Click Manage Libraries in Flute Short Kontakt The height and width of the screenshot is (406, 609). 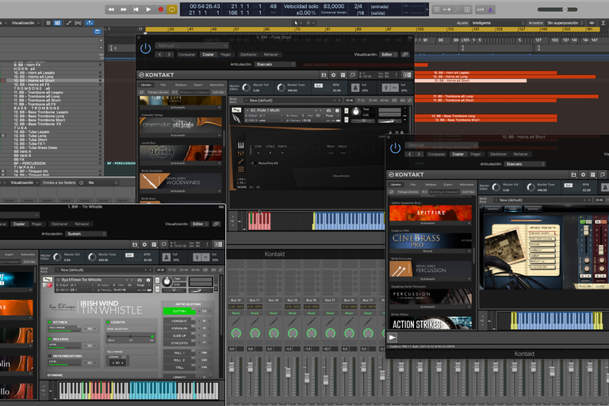158,93
